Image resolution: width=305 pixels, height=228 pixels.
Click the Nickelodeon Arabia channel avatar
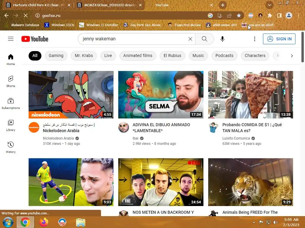point(34,127)
